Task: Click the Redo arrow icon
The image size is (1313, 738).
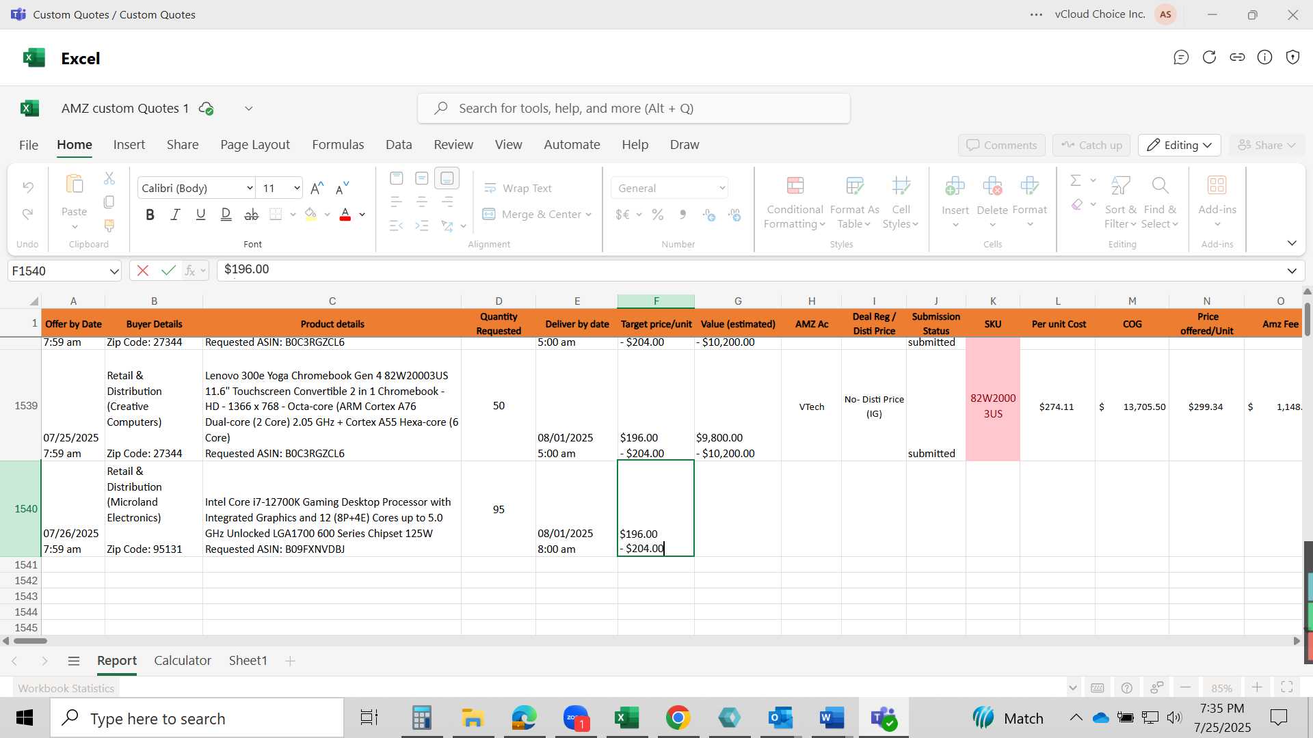Action: (x=28, y=215)
